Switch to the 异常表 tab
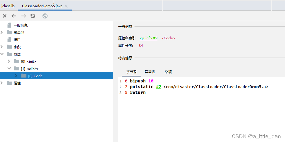This screenshot has height=142, width=285. tap(150, 72)
